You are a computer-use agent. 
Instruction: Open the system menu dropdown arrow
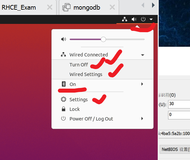pos(151,19)
